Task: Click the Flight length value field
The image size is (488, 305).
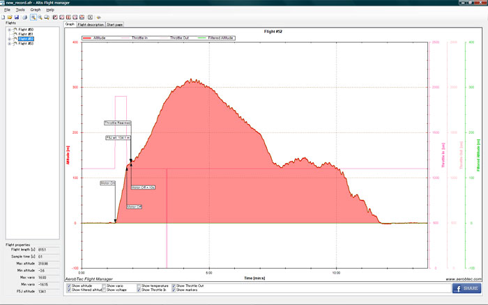Action: pos(48,250)
